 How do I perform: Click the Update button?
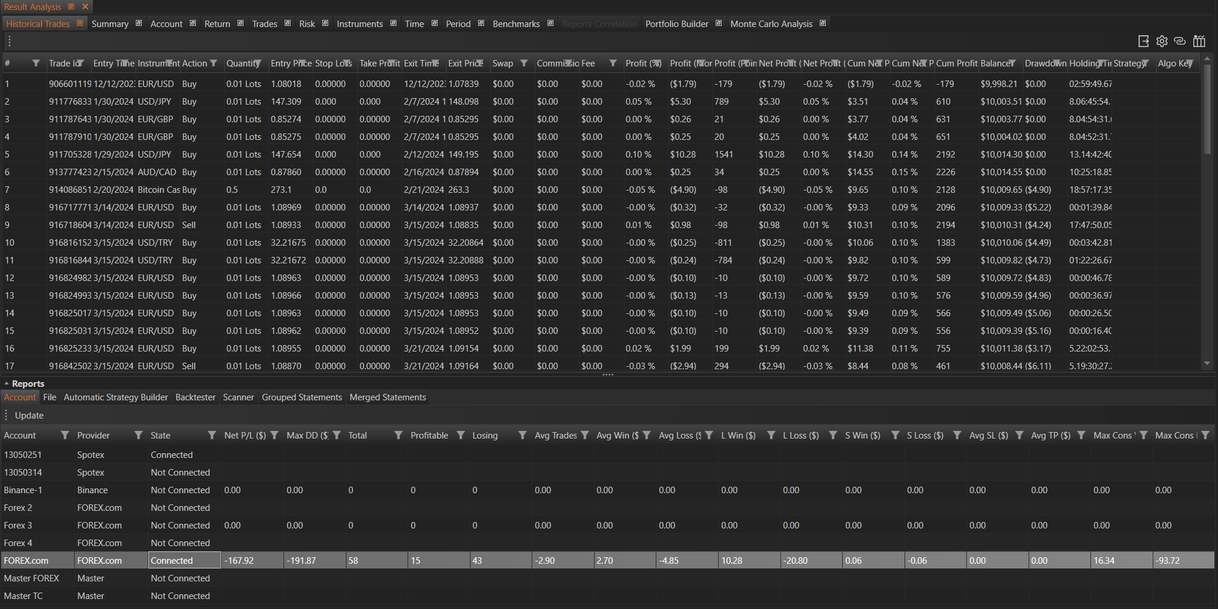(29, 416)
